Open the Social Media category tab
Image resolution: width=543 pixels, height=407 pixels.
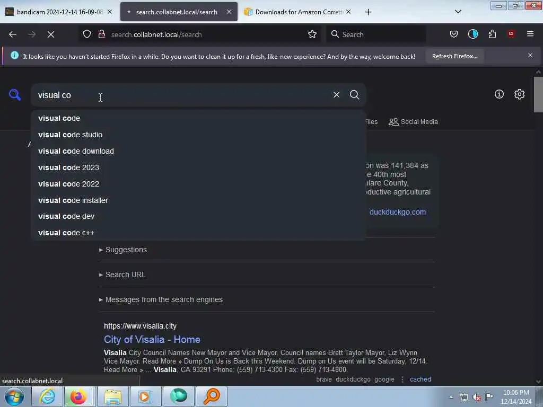tap(413, 122)
